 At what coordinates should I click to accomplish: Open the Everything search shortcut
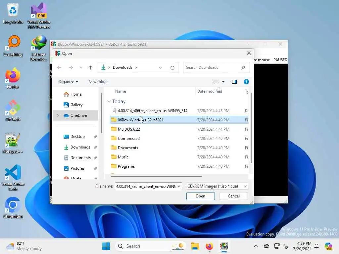tap(13, 46)
